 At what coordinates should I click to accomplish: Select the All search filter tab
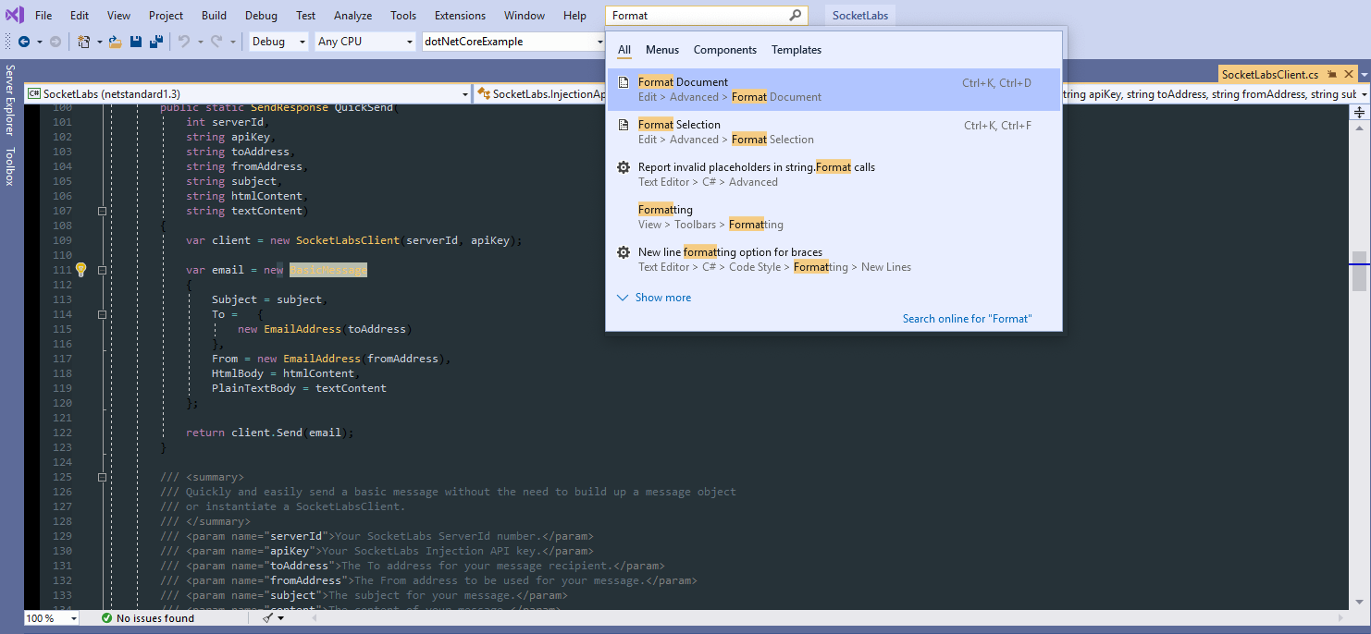click(624, 50)
